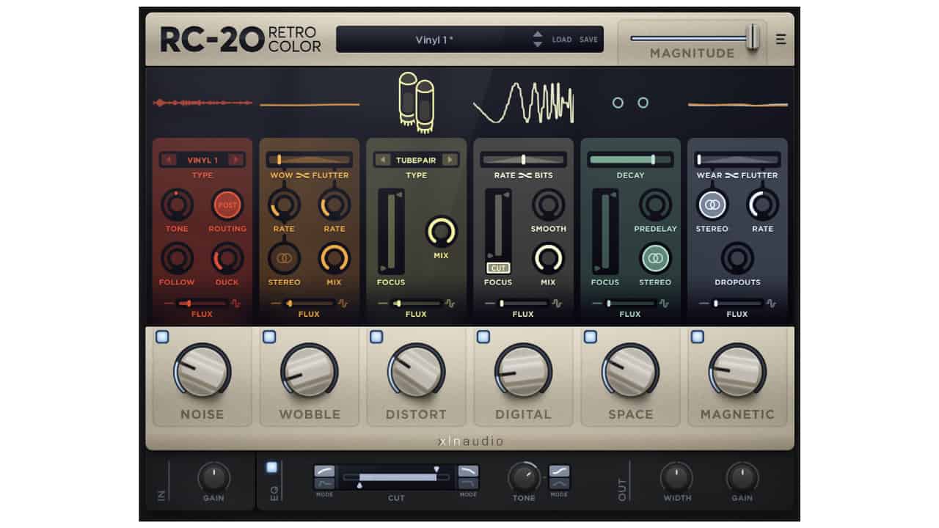The width and height of the screenshot is (939, 528).
Task: Click the noise waveform display above Noise module
Action: pyautogui.click(x=202, y=103)
